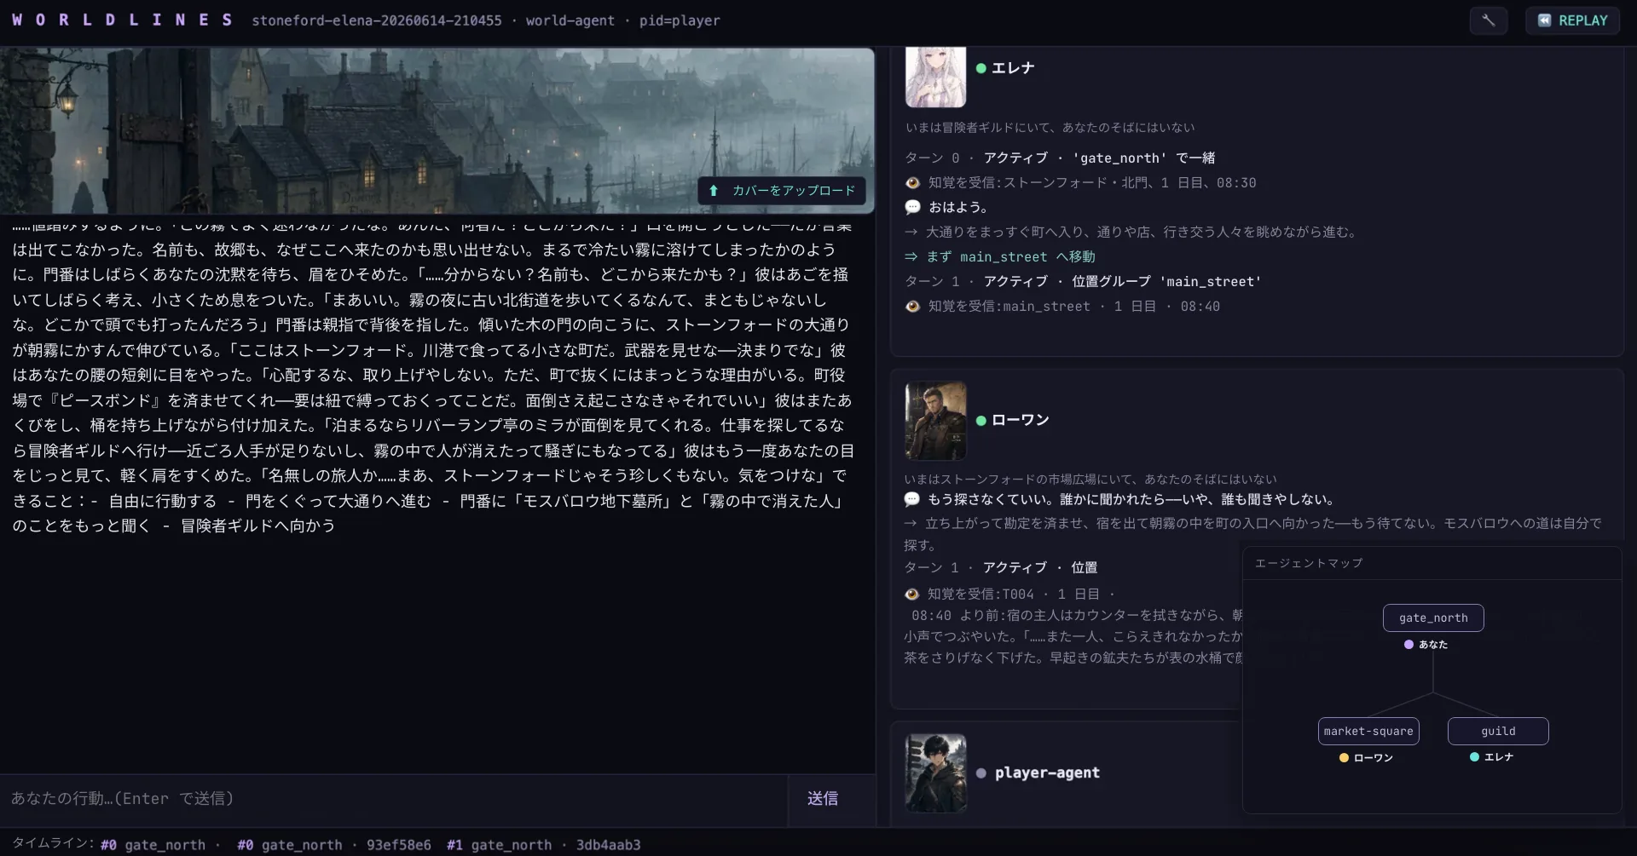Screen dimensions: 1637x856
Task: Select the gate_north node in agent map
Action: [x=1433, y=618]
